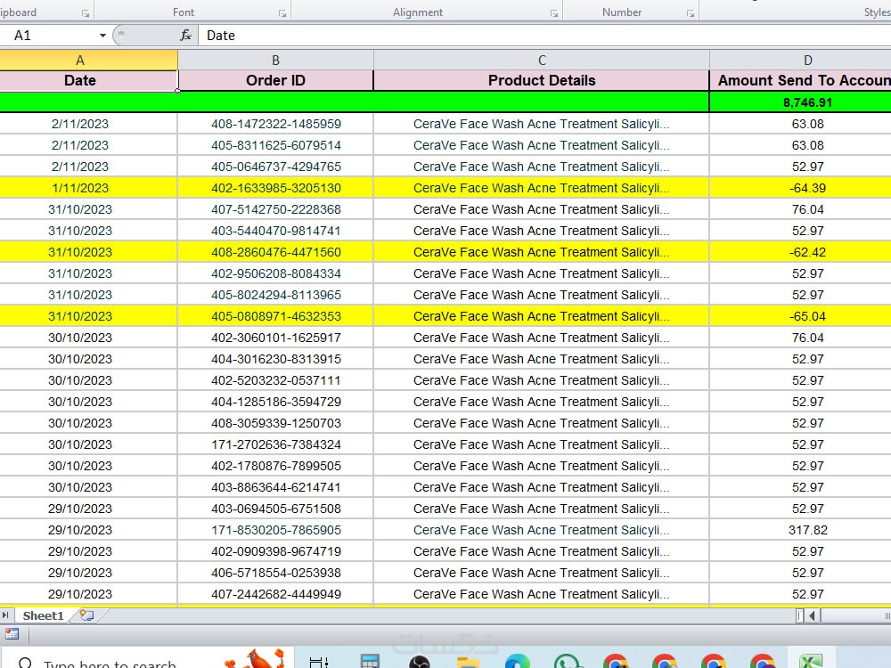891x668 pixels.
Task: Select the Product Details header cell
Action: [542, 81]
